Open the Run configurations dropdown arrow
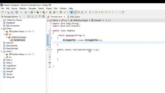 coord(34,12)
